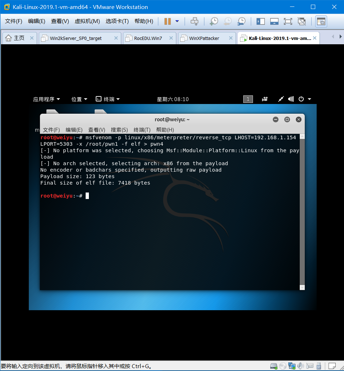This screenshot has width=344, height=371.
Task: Pause the virtual machine
Action: 168,21
